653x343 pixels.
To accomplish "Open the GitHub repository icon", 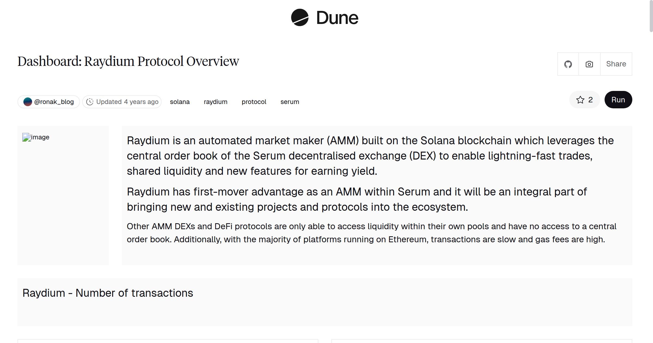I will point(568,64).
